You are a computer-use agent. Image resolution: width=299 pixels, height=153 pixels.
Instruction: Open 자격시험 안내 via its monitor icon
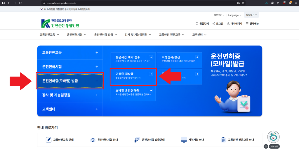tap(184, 140)
